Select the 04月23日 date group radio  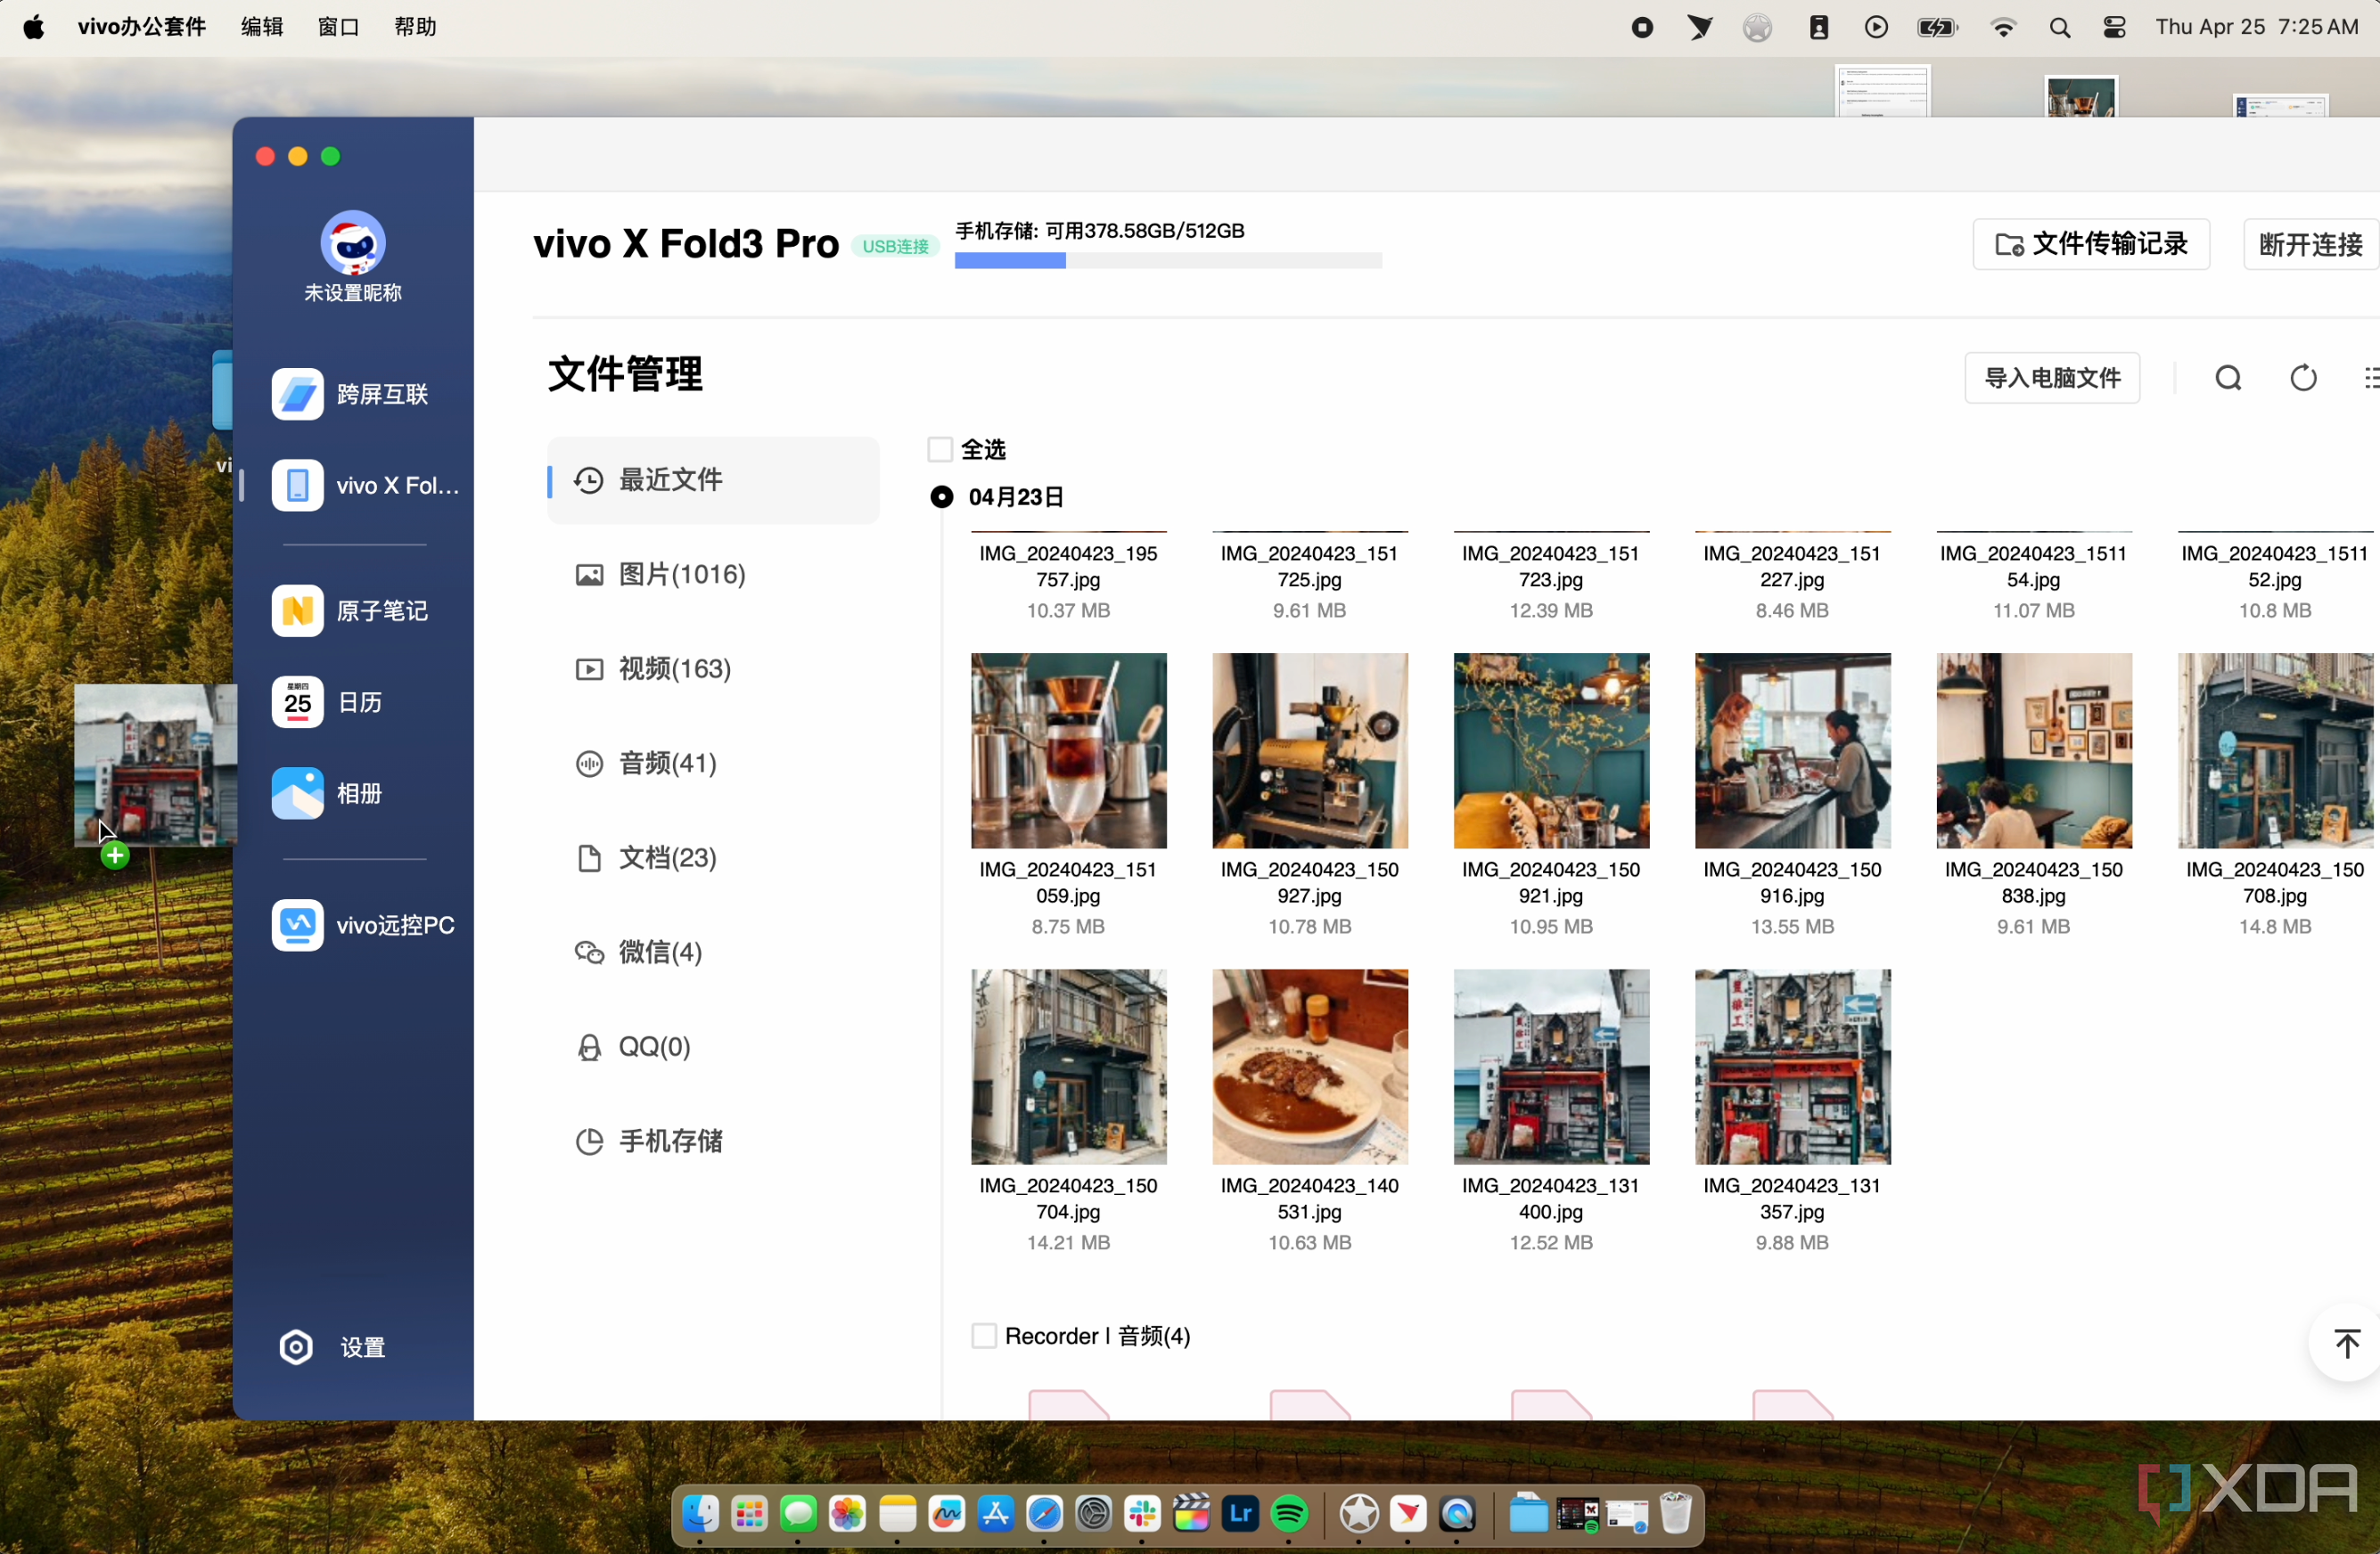[x=941, y=496]
